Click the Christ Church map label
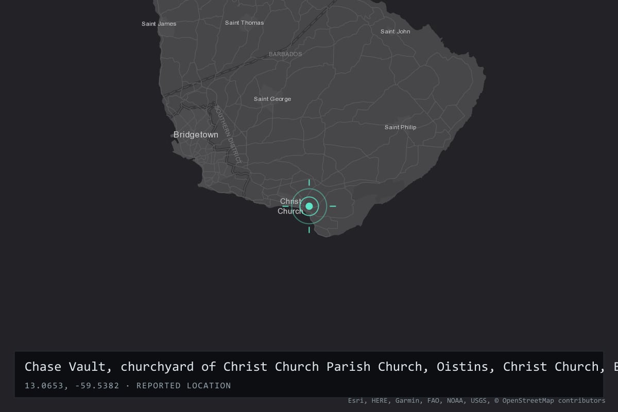Viewport: 618px width, 412px height. click(x=291, y=206)
